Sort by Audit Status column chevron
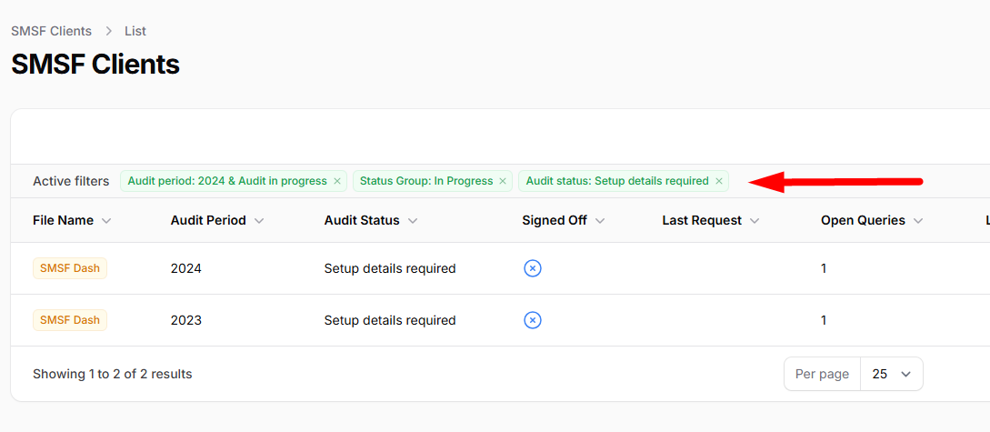Viewport: 990px width, 432px height. [x=413, y=220]
